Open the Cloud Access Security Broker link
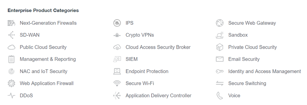This screenshot has height=105, width=307. click(158, 47)
